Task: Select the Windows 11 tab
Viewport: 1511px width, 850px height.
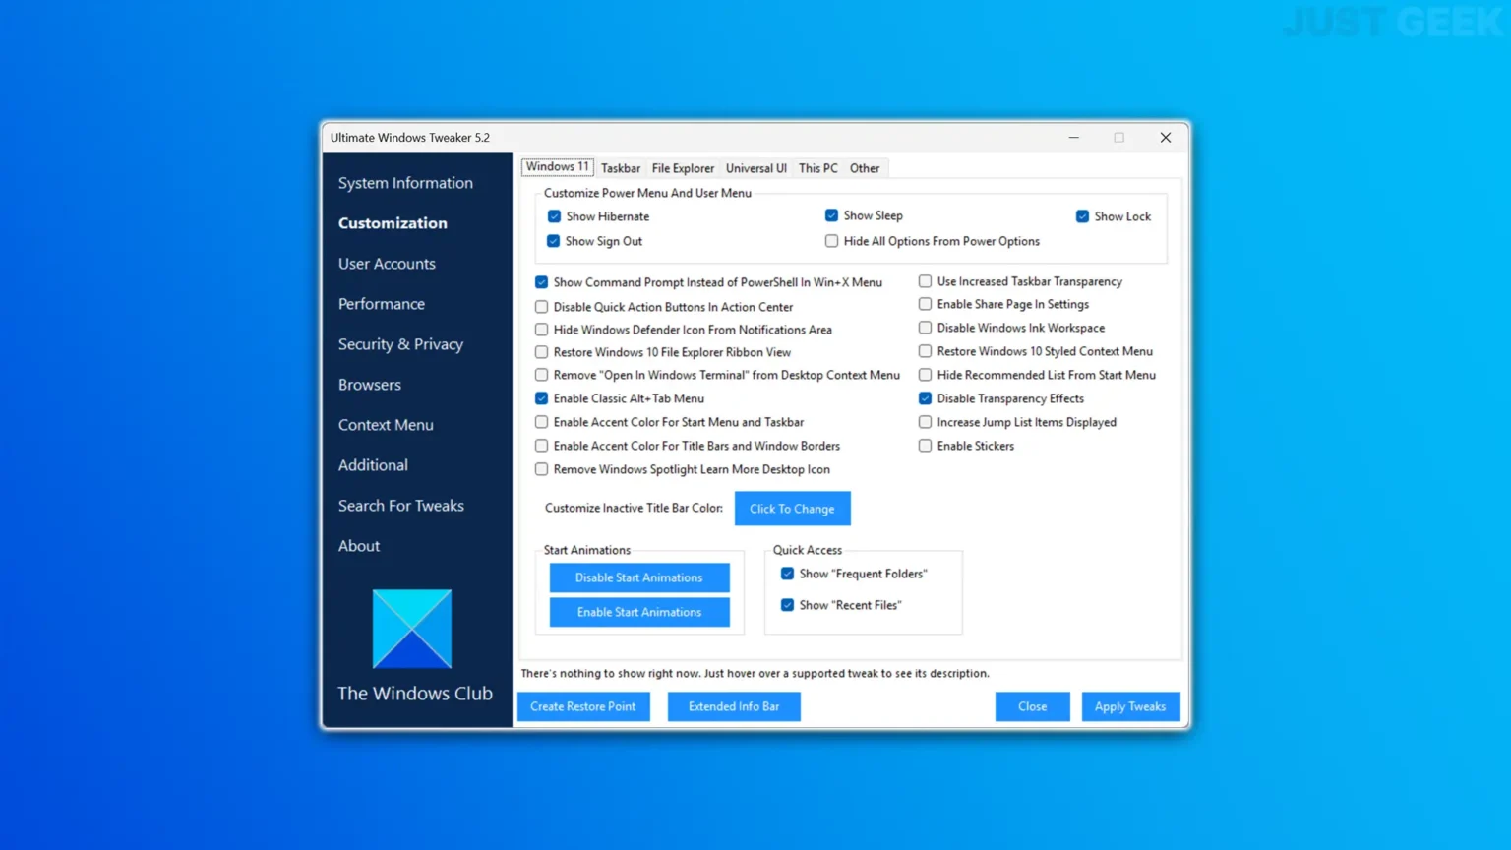Action: [558, 167]
